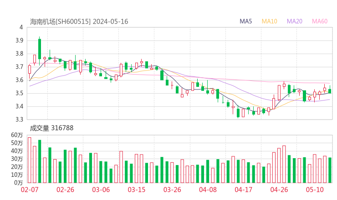Select the 02-07 date axis label

tap(30, 190)
